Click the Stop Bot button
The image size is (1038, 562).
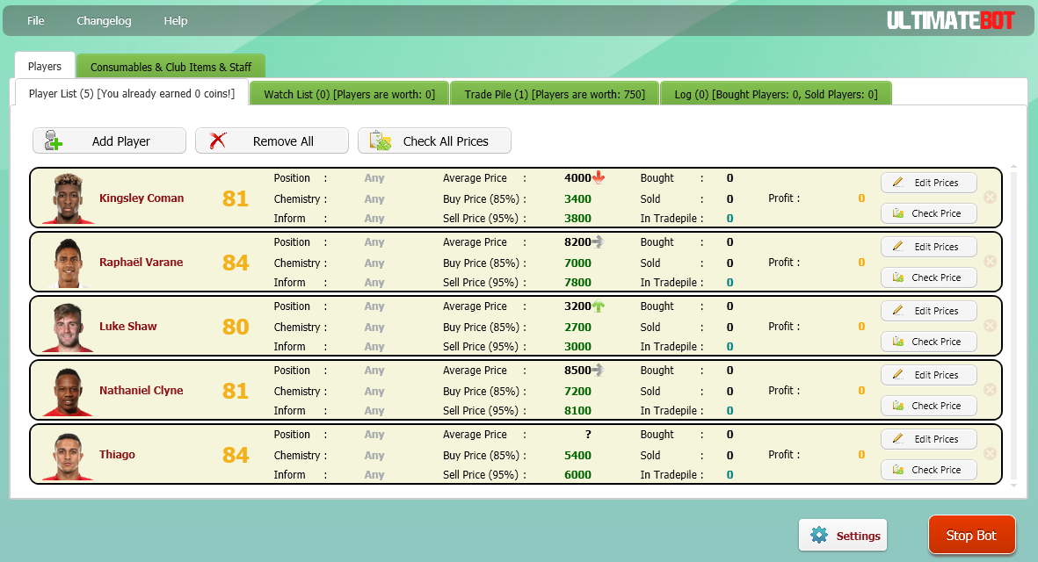pyautogui.click(x=972, y=534)
